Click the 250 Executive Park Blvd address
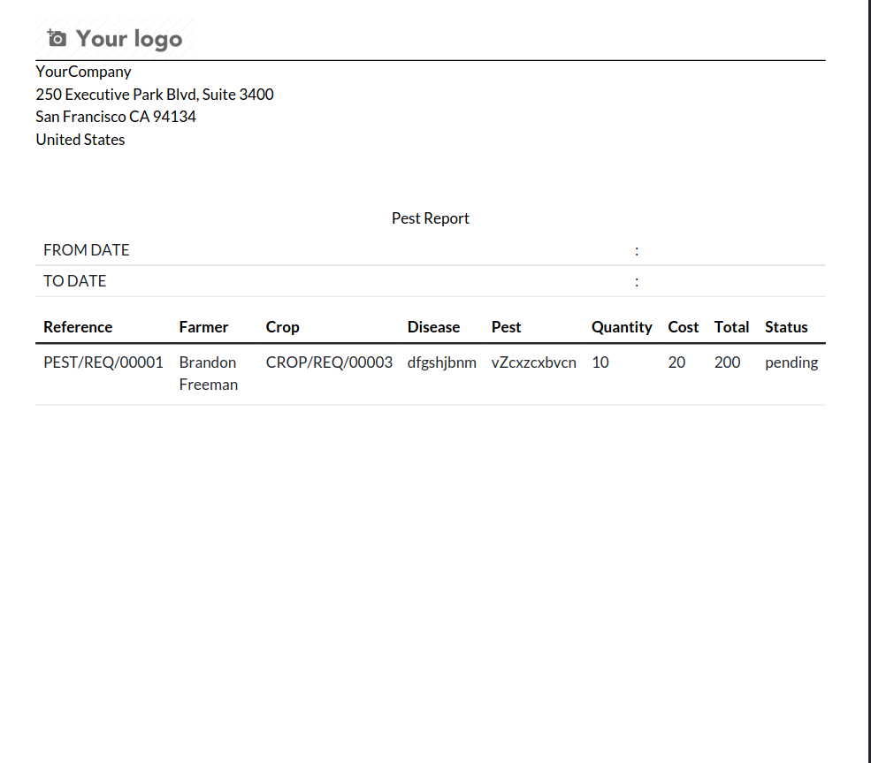The image size is (871, 763). click(x=155, y=95)
